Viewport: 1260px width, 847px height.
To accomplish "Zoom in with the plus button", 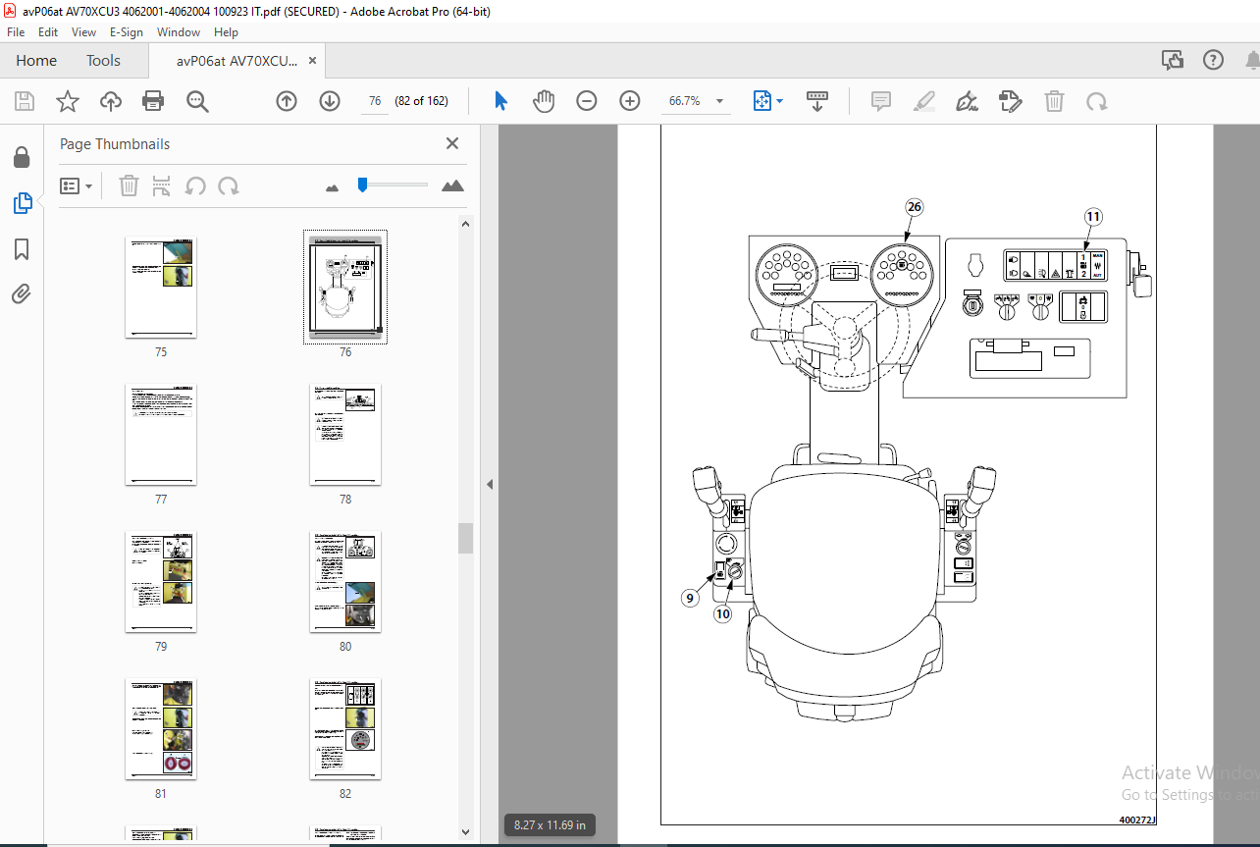I will point(630,101).
